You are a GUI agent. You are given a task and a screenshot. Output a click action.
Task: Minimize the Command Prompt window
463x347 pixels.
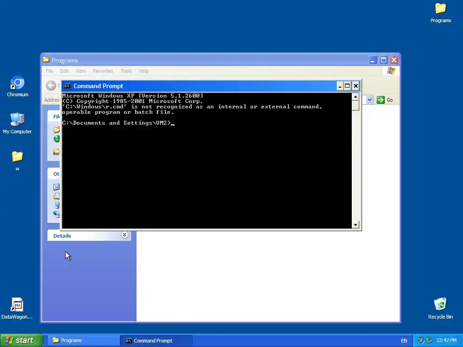(340, 86)
